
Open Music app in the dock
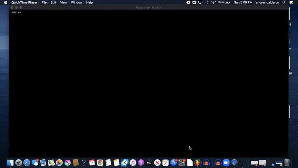pyautogui.click(x=133, y=163)
